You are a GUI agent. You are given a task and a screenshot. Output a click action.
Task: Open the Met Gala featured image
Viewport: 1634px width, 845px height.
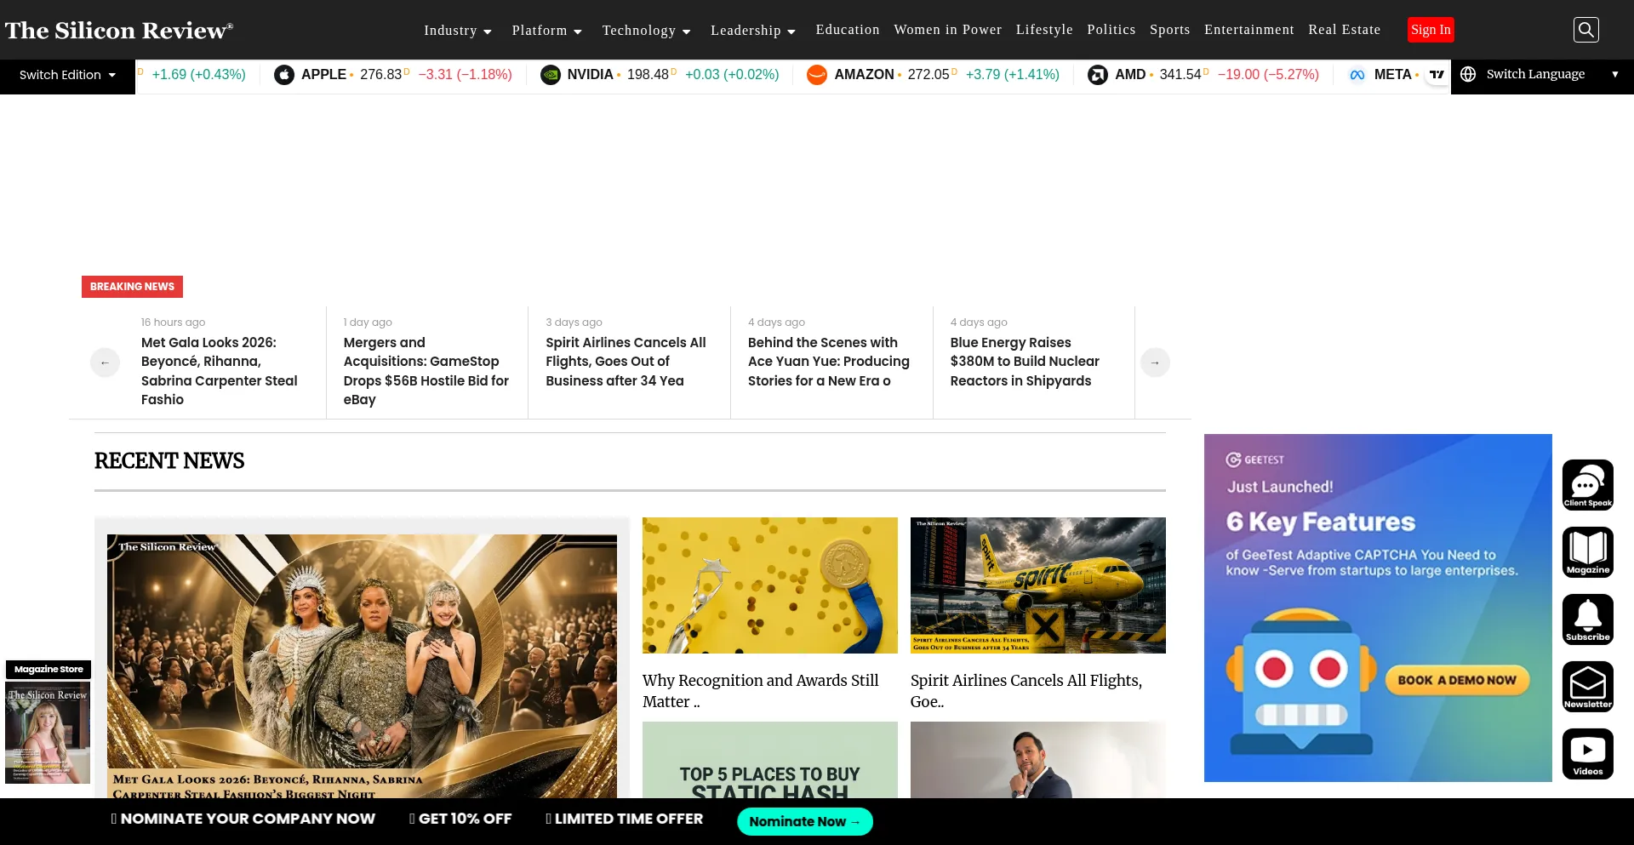click(x=362, y=665)
